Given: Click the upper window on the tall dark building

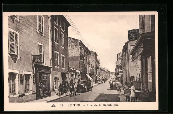Looking at the screenshot, I should click(56, 35).
